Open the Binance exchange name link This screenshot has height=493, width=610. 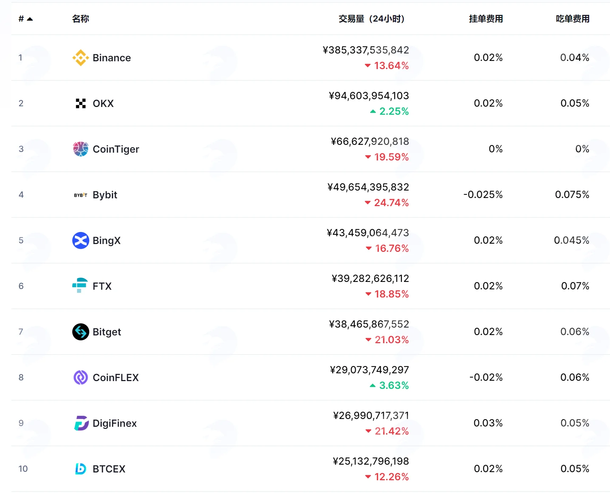pyautogui.click(x=112, y=58)
